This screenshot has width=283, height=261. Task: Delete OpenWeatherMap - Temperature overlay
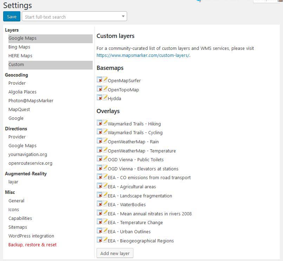click(x=99, y=150)
